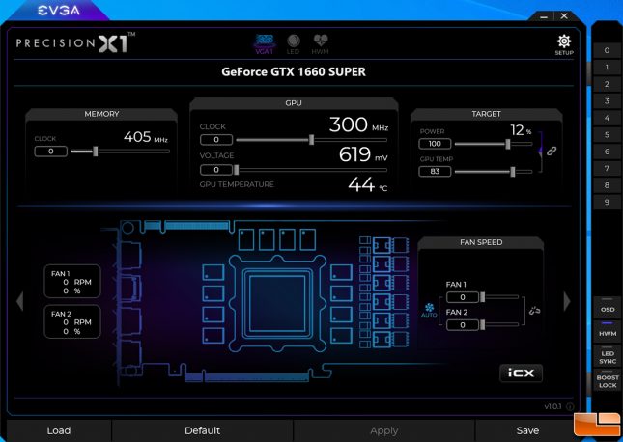Toggle LED SYNC
623x442 pixels.
tap(608, 356)
